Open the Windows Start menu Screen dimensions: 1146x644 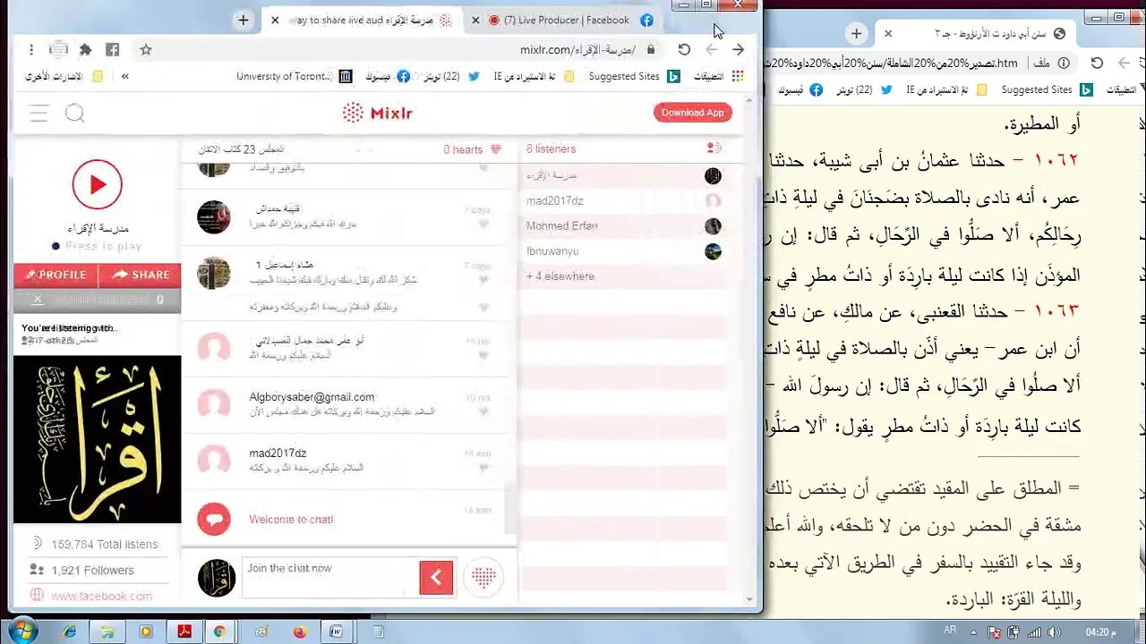coord(22,631)
